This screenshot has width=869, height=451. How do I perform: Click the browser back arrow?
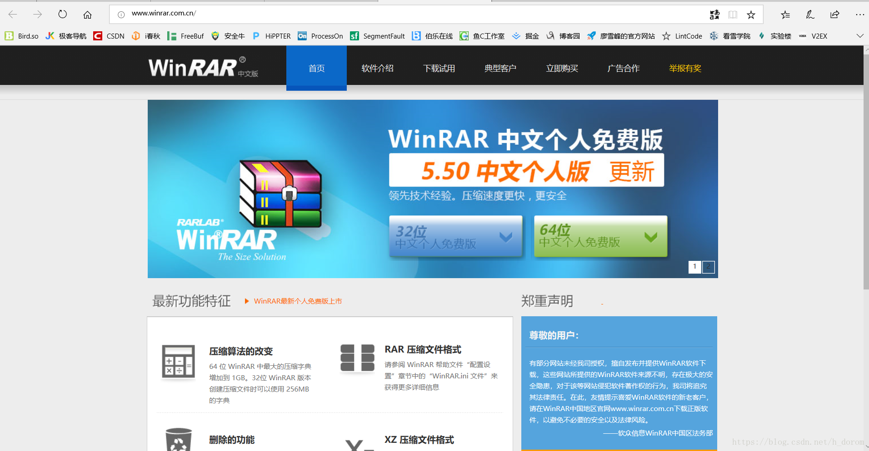click(13, 15)
